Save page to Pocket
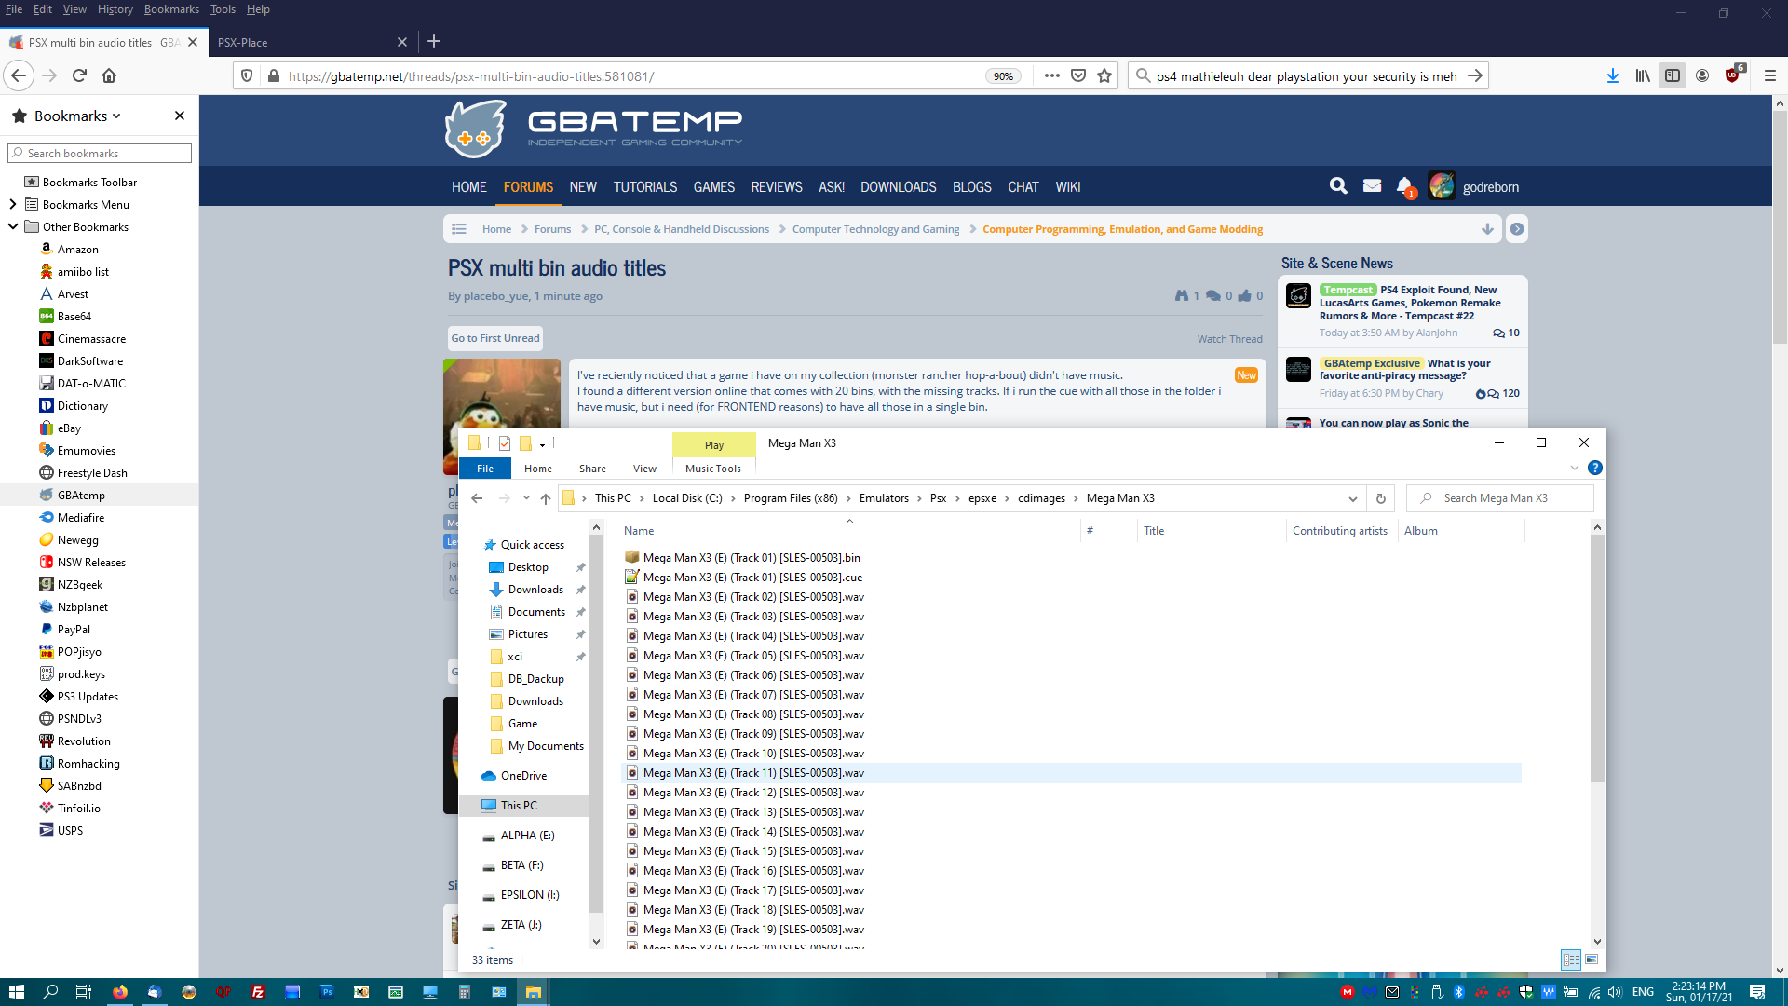 [x=1078, y=75]
